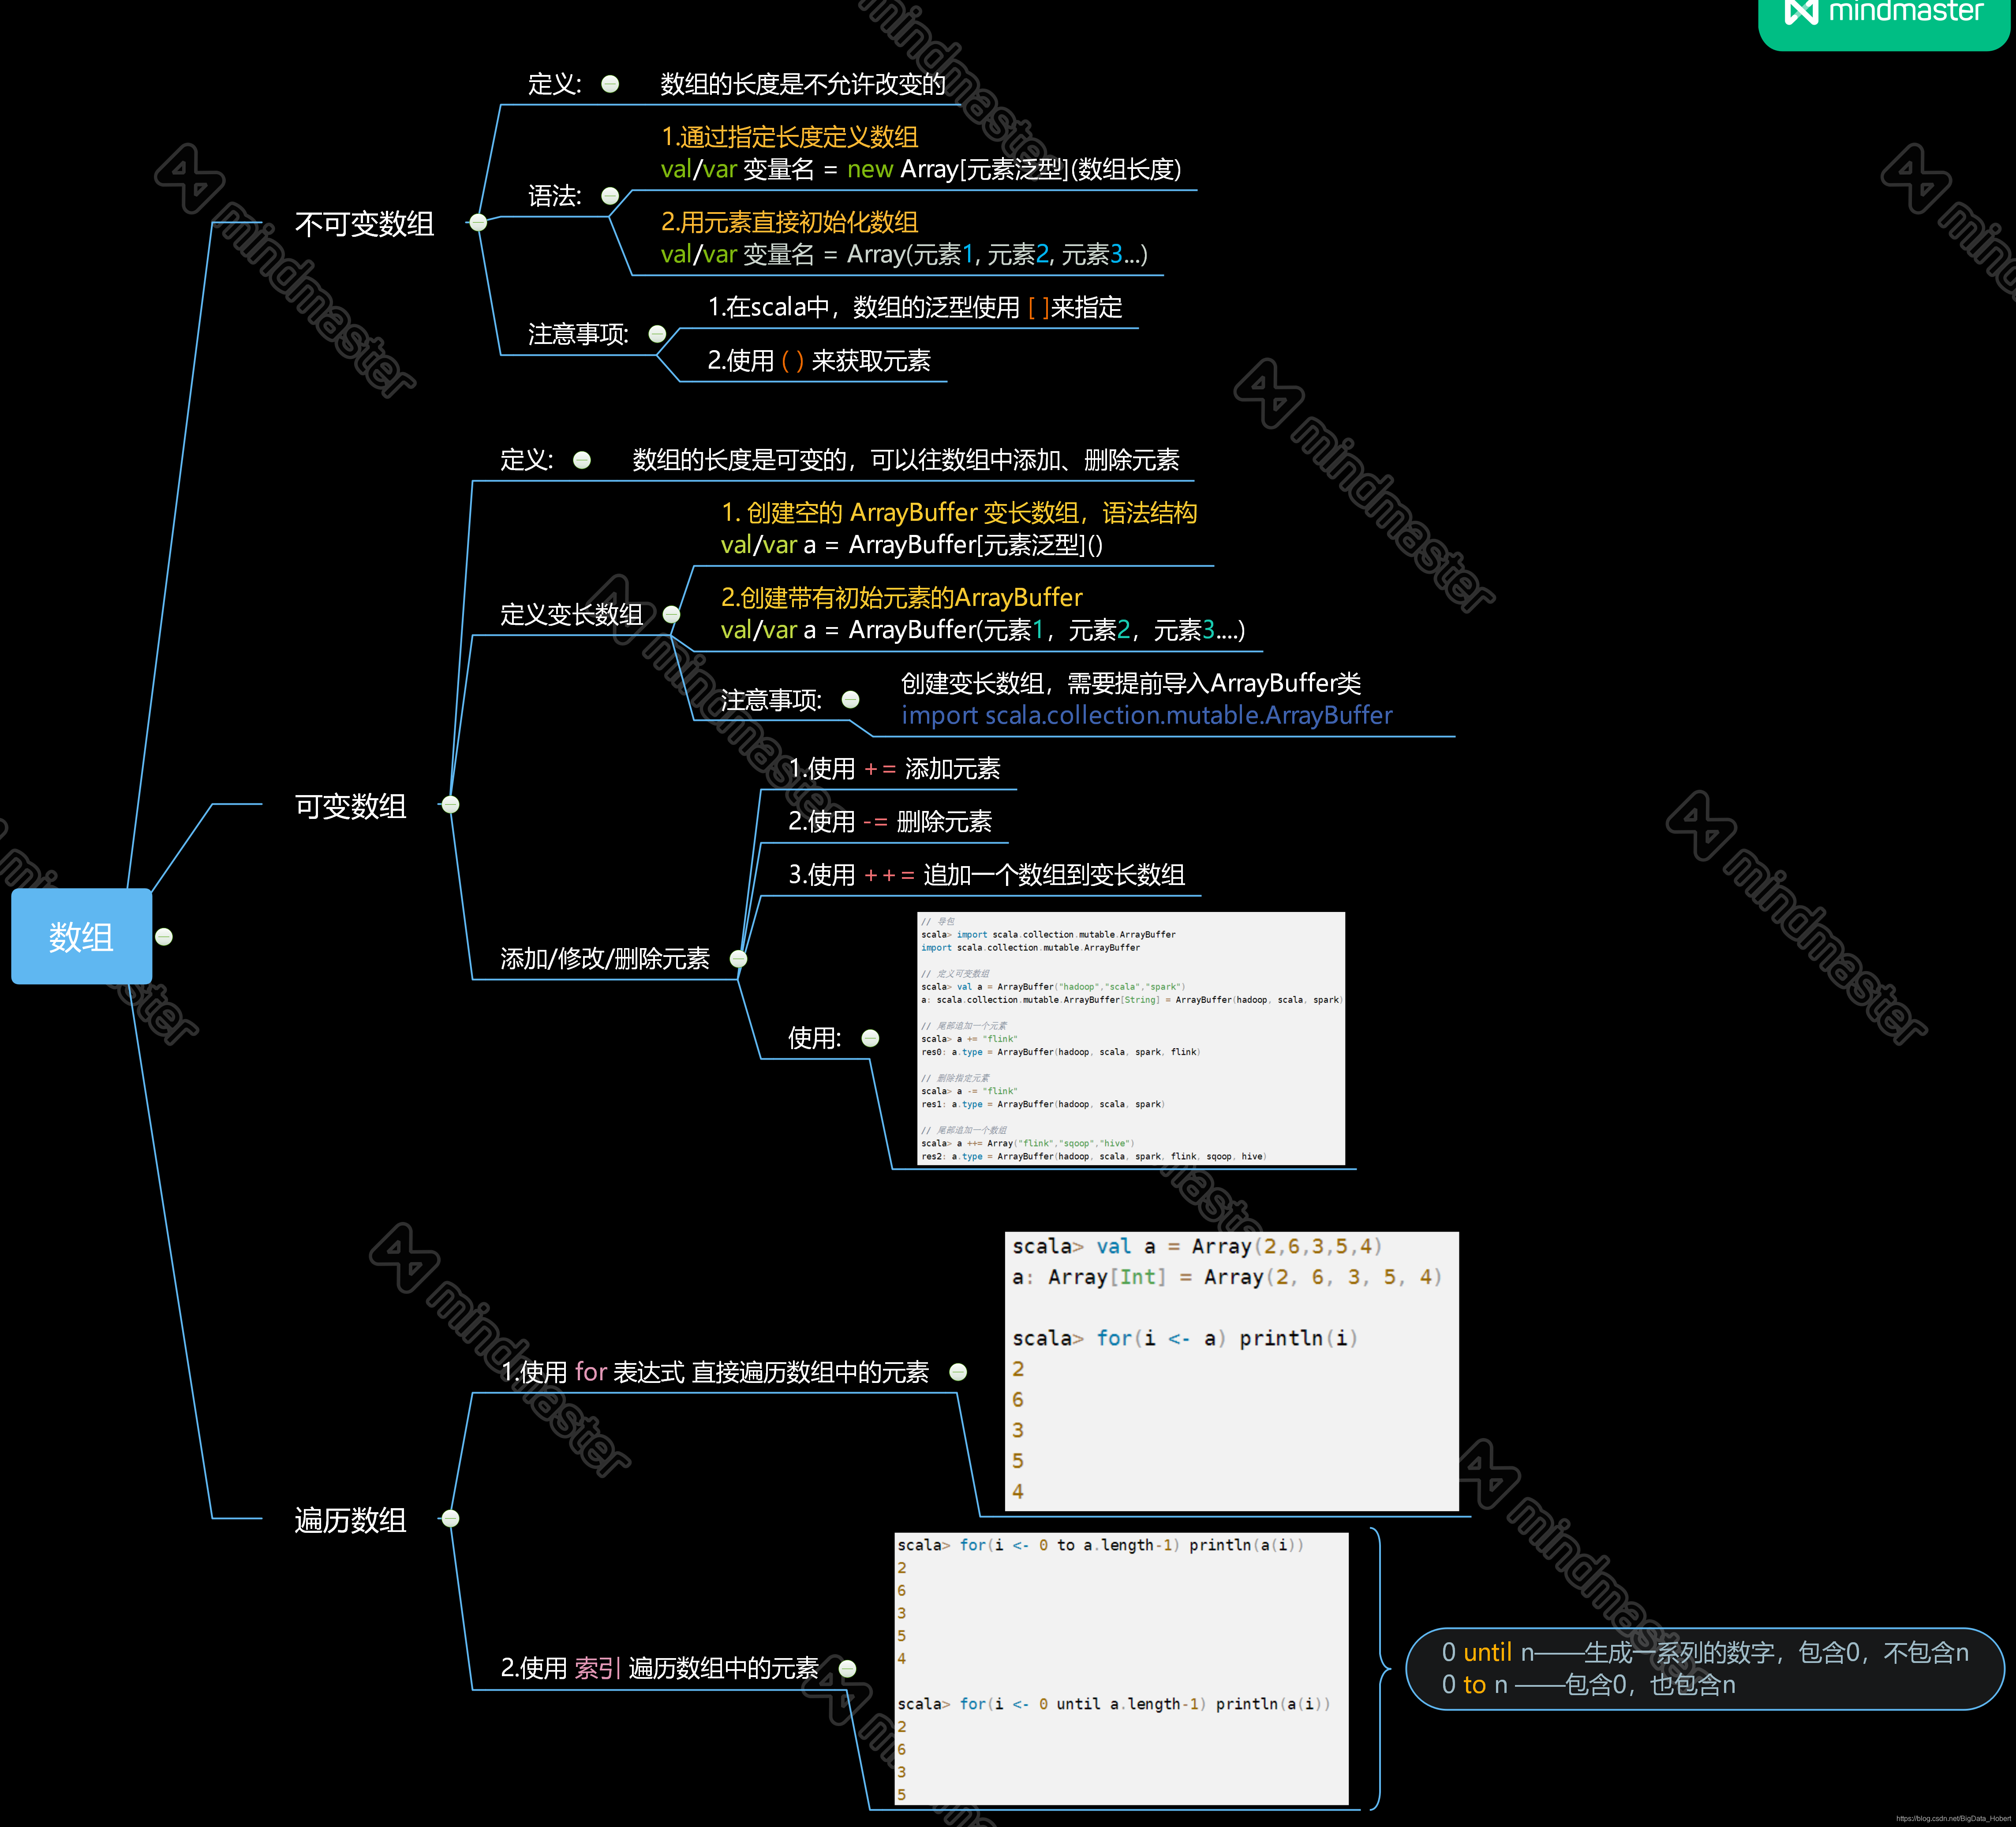Select the 遍历数组 topic

pos(350,1520)
